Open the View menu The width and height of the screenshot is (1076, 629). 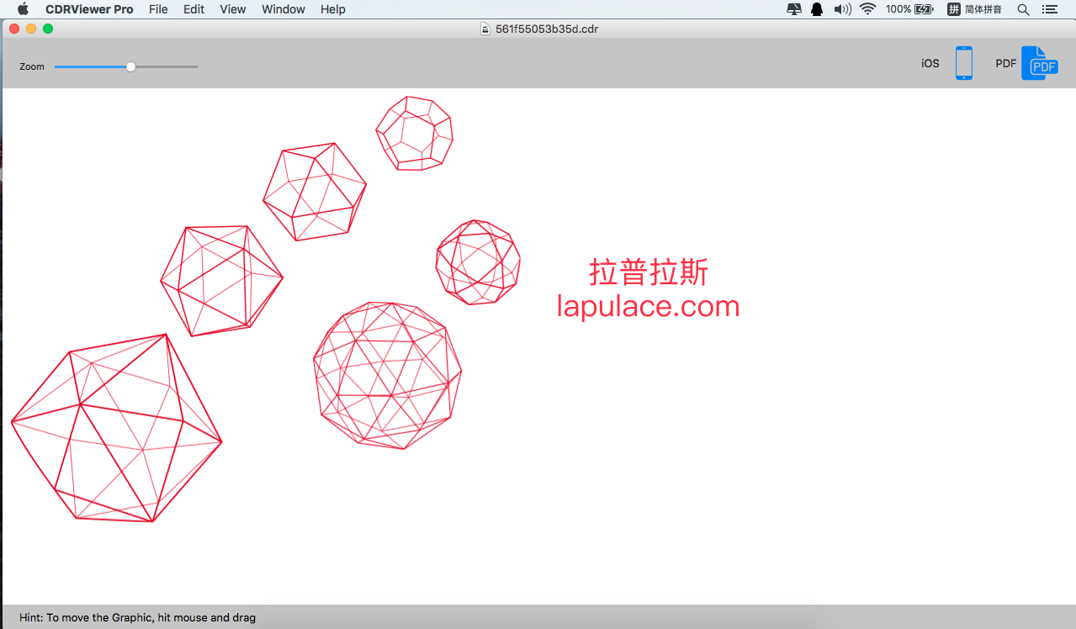233,9
